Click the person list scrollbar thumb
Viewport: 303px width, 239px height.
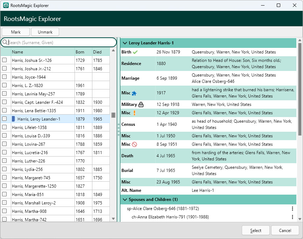click(x=113, y=115)
